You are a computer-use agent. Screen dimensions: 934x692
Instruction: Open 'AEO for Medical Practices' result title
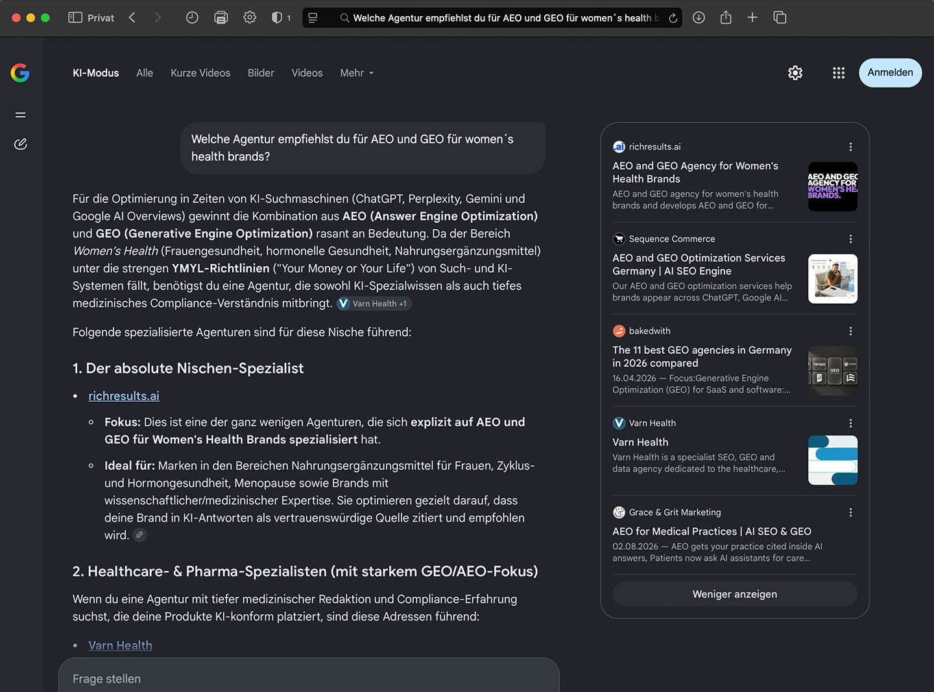[x=712, y=531]
